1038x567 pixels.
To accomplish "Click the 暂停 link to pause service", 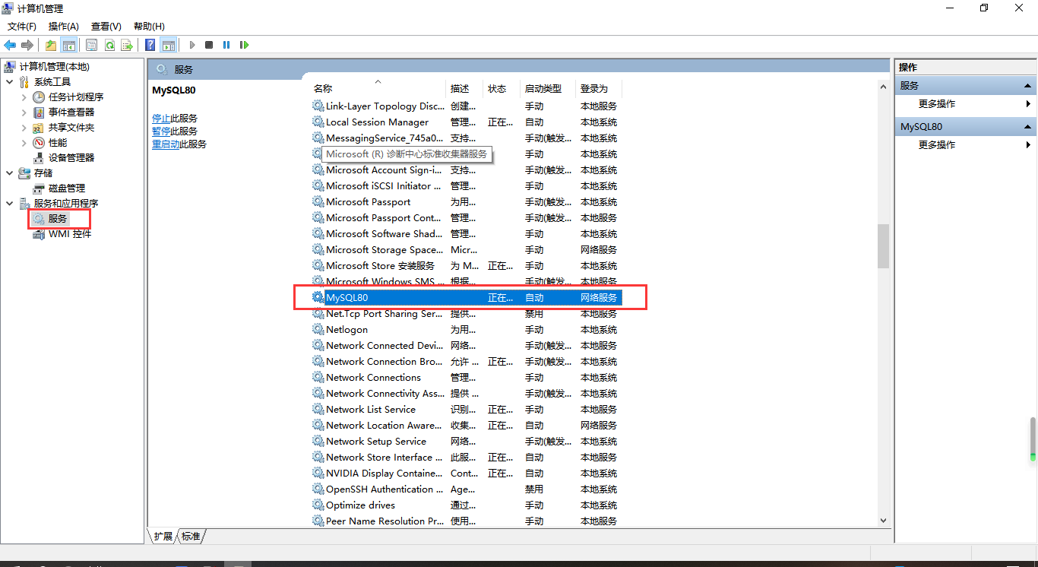I will click(161, 131).
